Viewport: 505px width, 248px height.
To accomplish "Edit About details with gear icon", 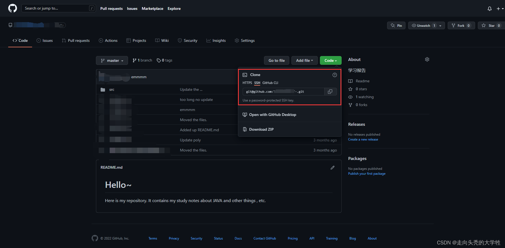I will tap(427, 59).
